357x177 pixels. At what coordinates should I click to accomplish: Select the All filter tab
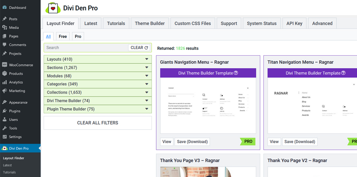[x=48, y=36]
